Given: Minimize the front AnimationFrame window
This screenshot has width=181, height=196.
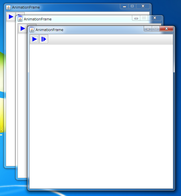Looking at the screenshot, I should pos(148,28).
